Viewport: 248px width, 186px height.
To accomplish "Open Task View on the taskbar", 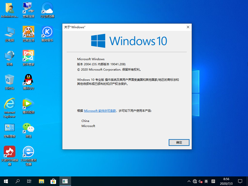I will (29, 181).
